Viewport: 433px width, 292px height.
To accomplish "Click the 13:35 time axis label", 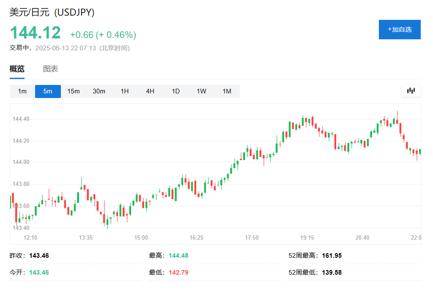I will tap(86, 237).
